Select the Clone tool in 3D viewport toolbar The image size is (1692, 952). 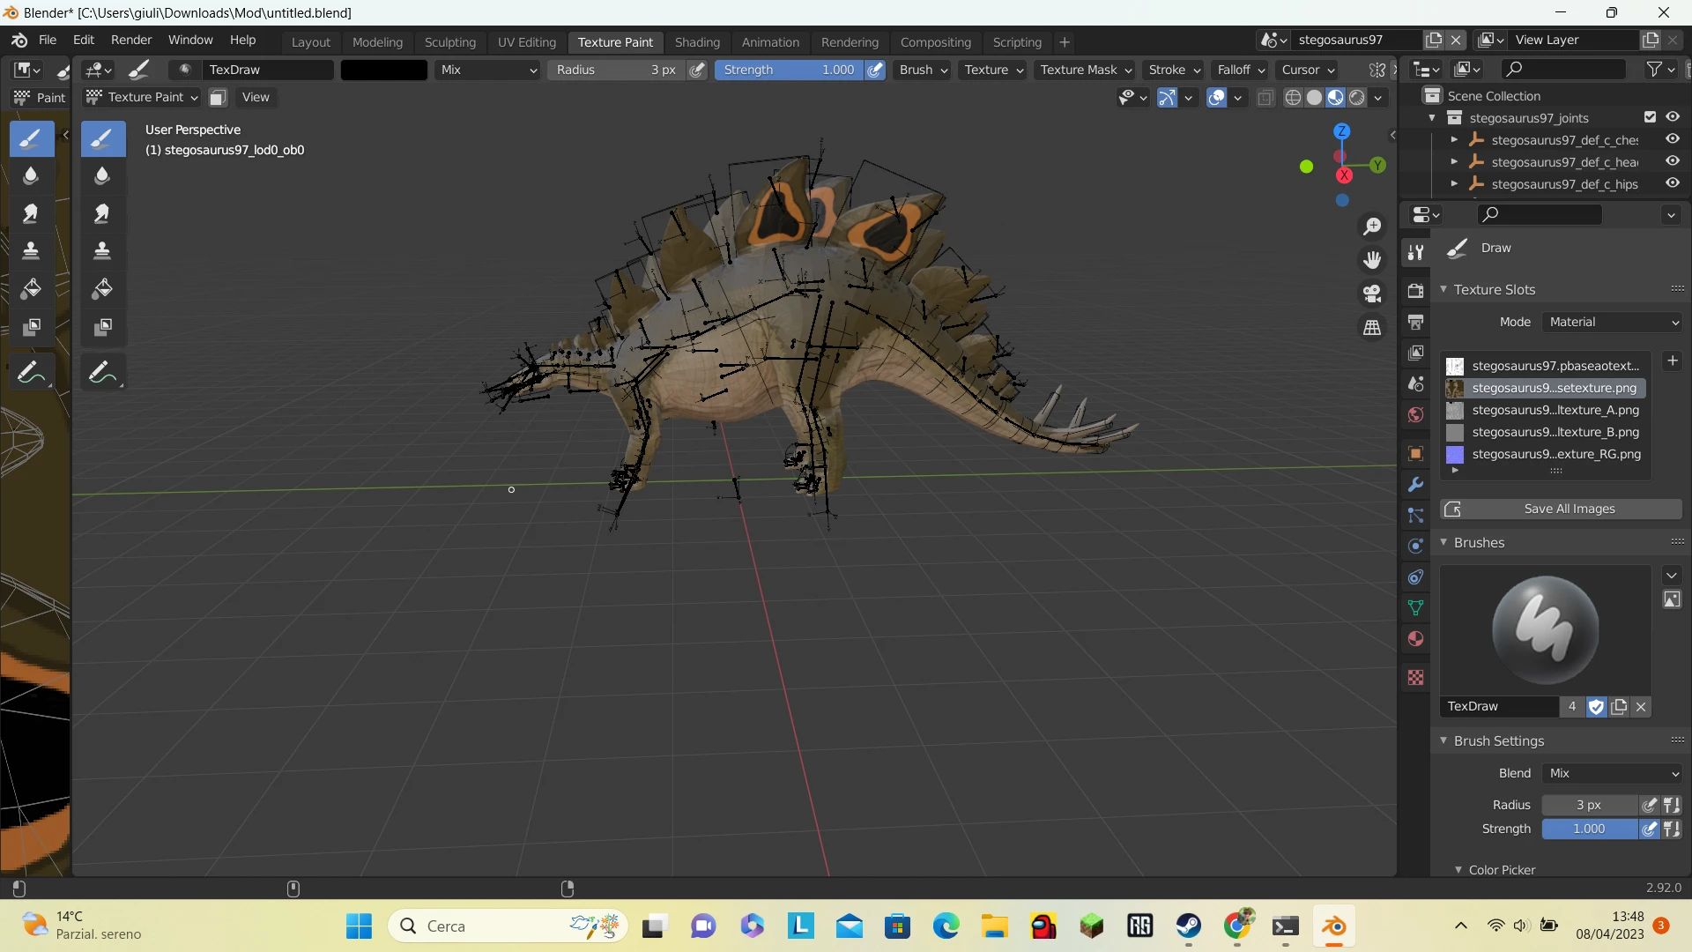coord(102,251)
